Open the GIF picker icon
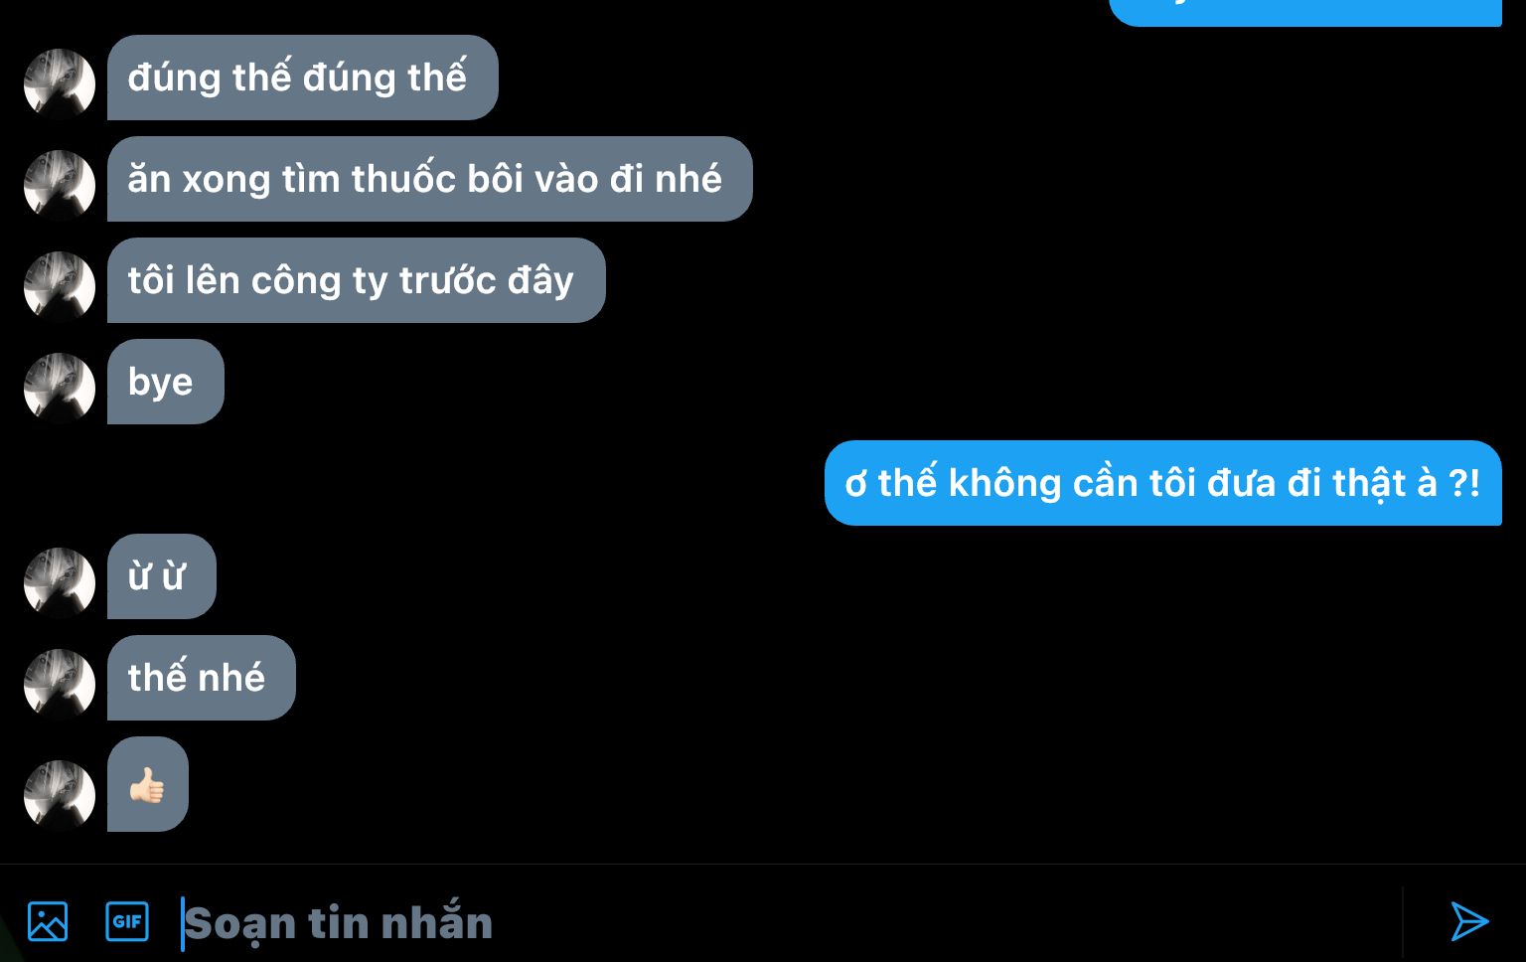The width and height of the screenshot is (1526, 962). click(x=127, y=921)
